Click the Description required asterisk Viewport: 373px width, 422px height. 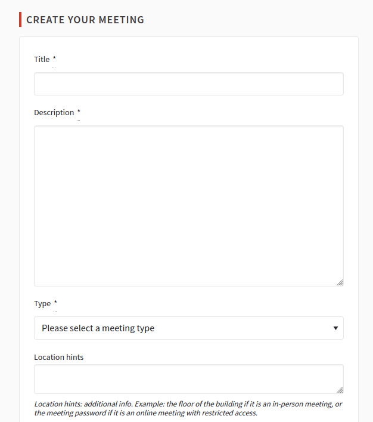[x=79, y=111]
